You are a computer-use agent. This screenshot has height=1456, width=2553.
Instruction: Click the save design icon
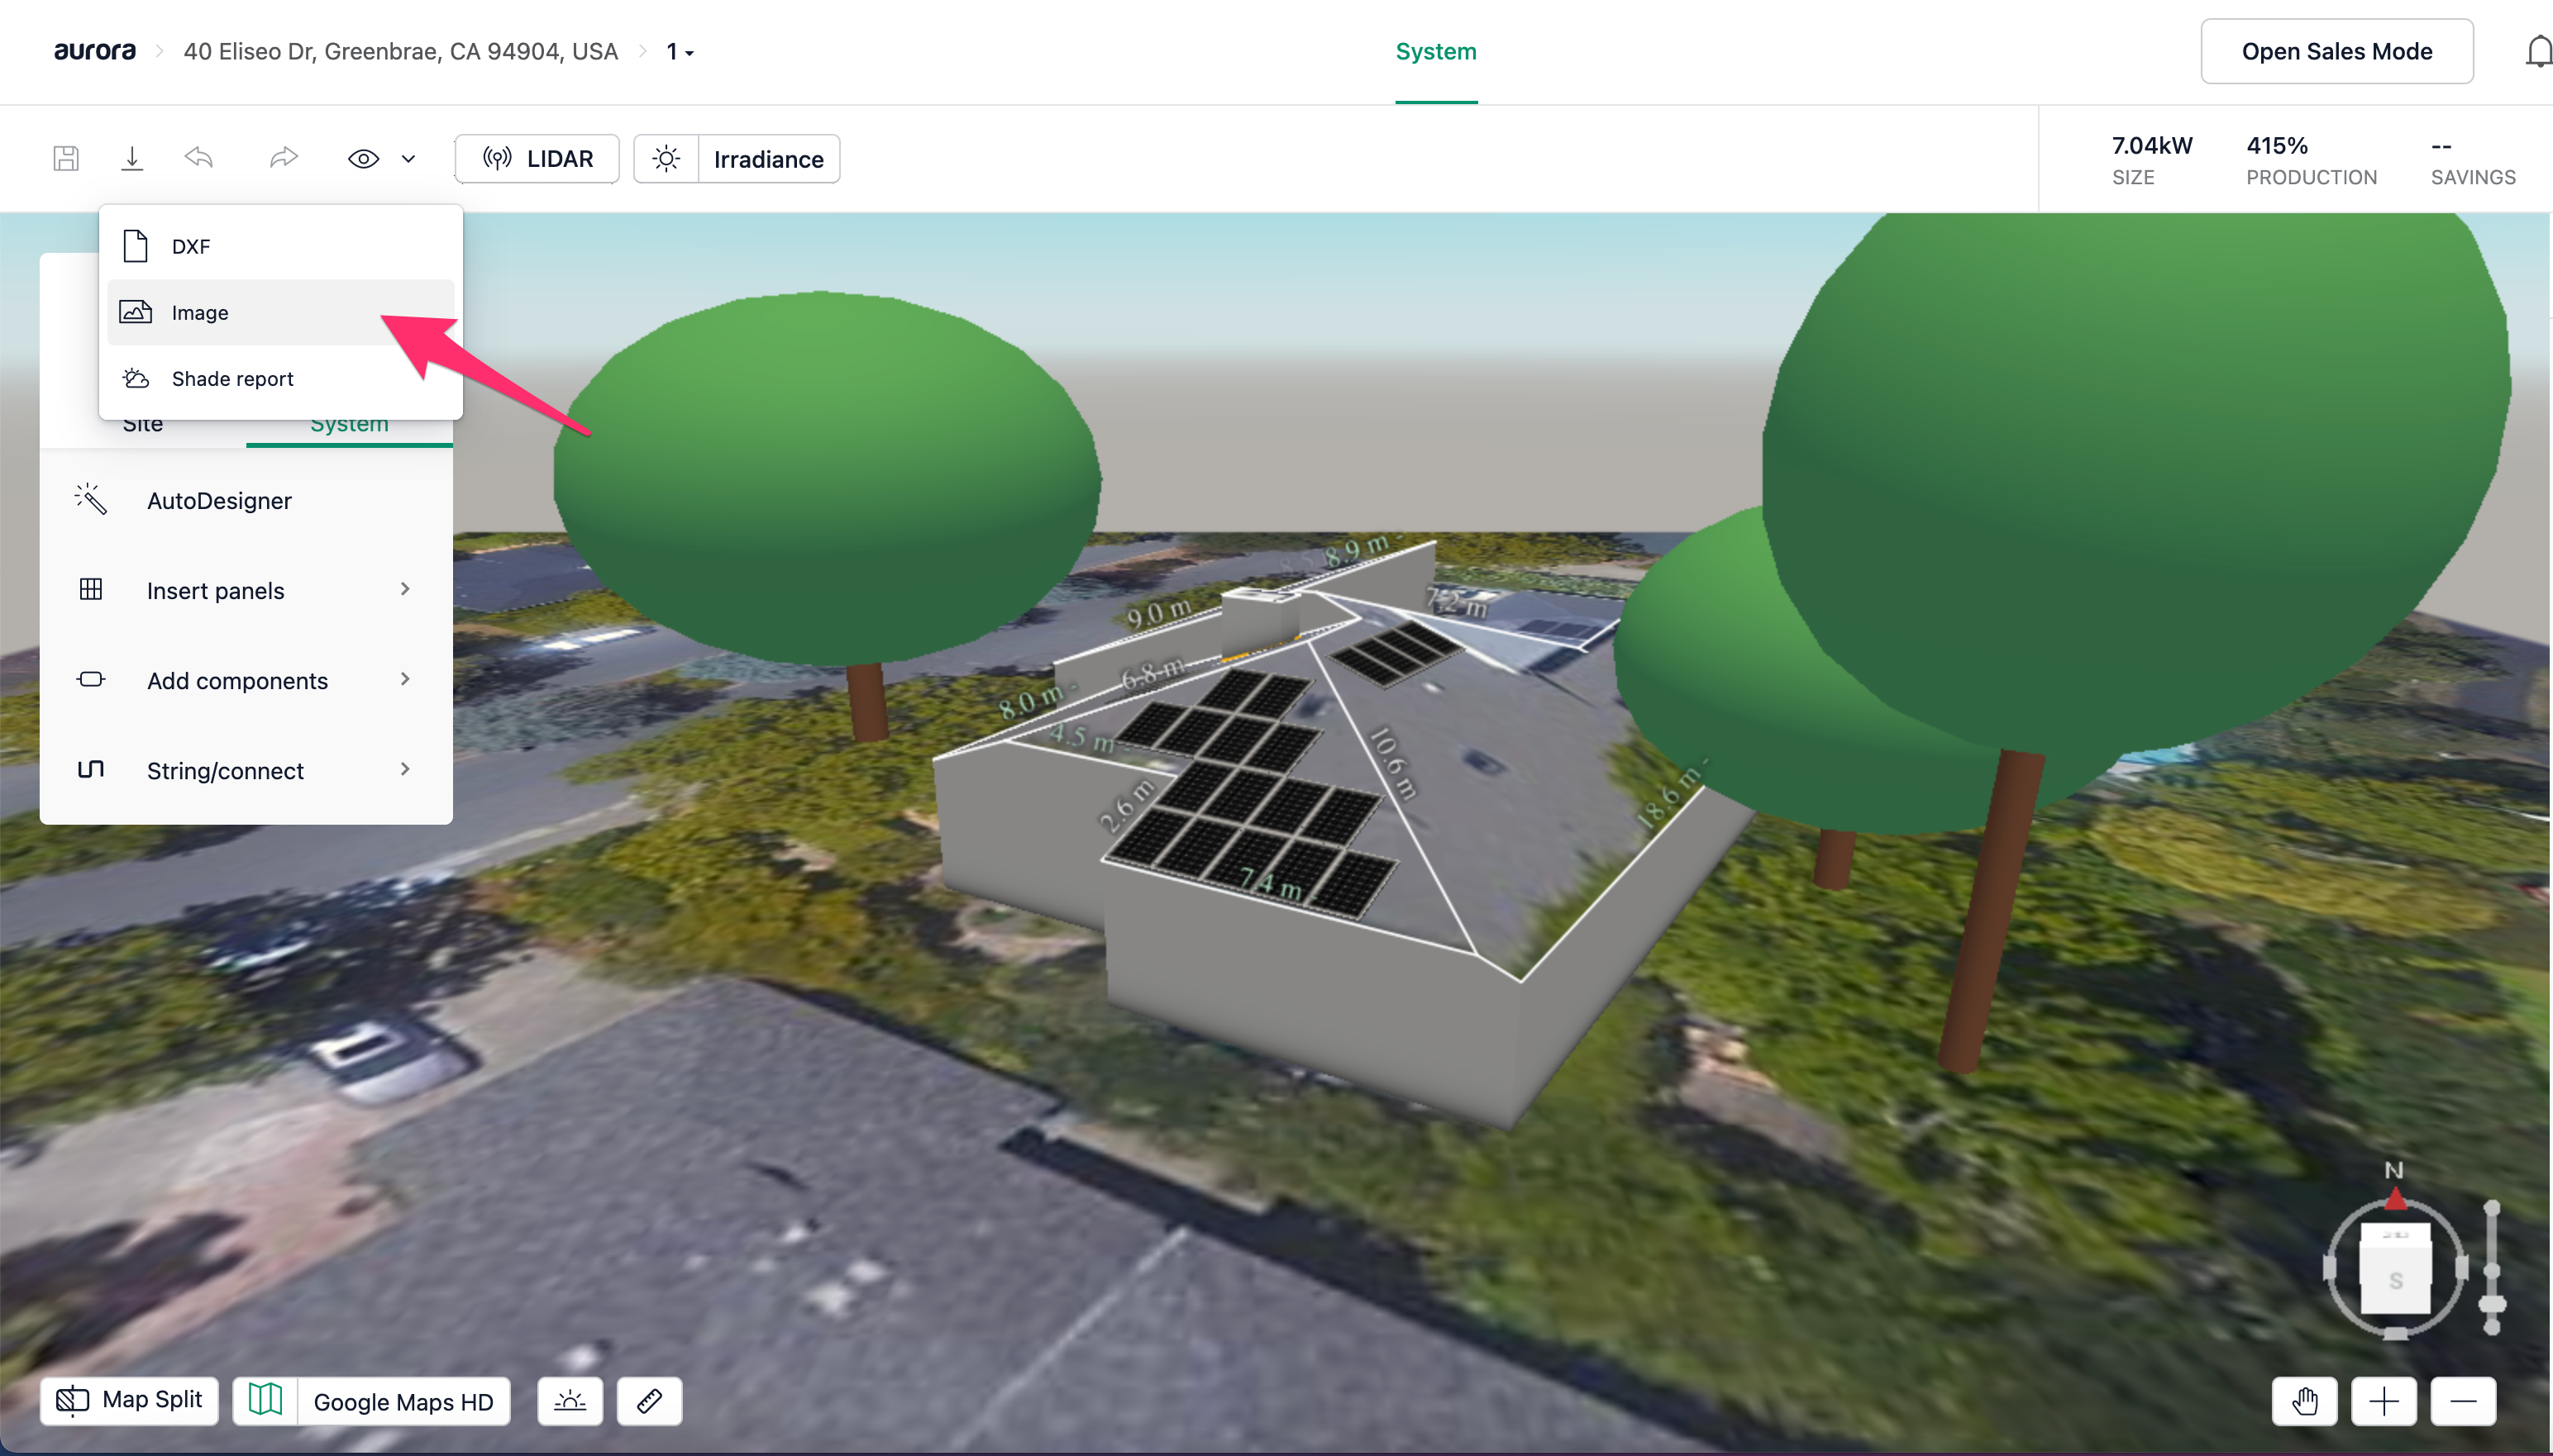pos(66,158)
